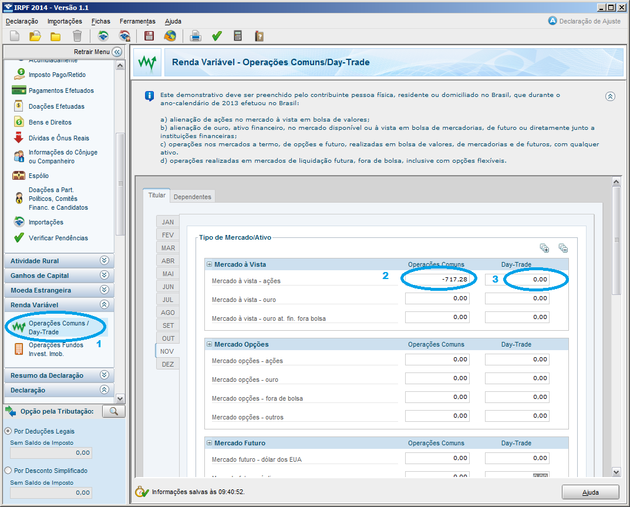630x507 pixels.
Task: Collapse the Declaração sidebar section chevron
Action: click(105, 389)
